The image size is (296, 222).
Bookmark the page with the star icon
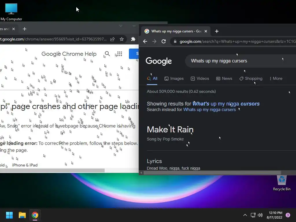click(x=122, y=39)
